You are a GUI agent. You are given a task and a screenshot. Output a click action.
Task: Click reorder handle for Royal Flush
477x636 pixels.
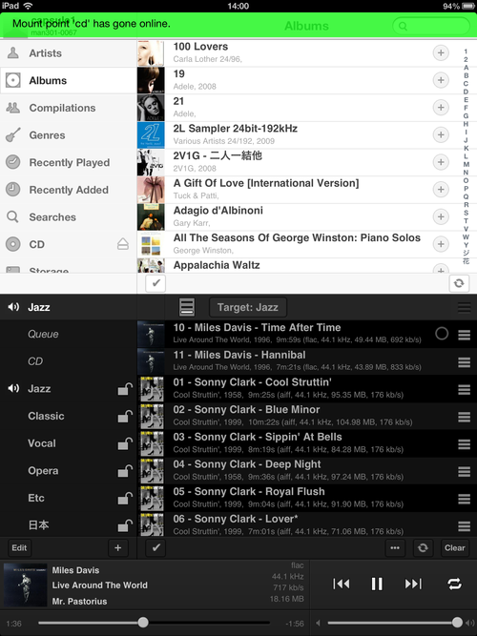(x=464, y=499)
